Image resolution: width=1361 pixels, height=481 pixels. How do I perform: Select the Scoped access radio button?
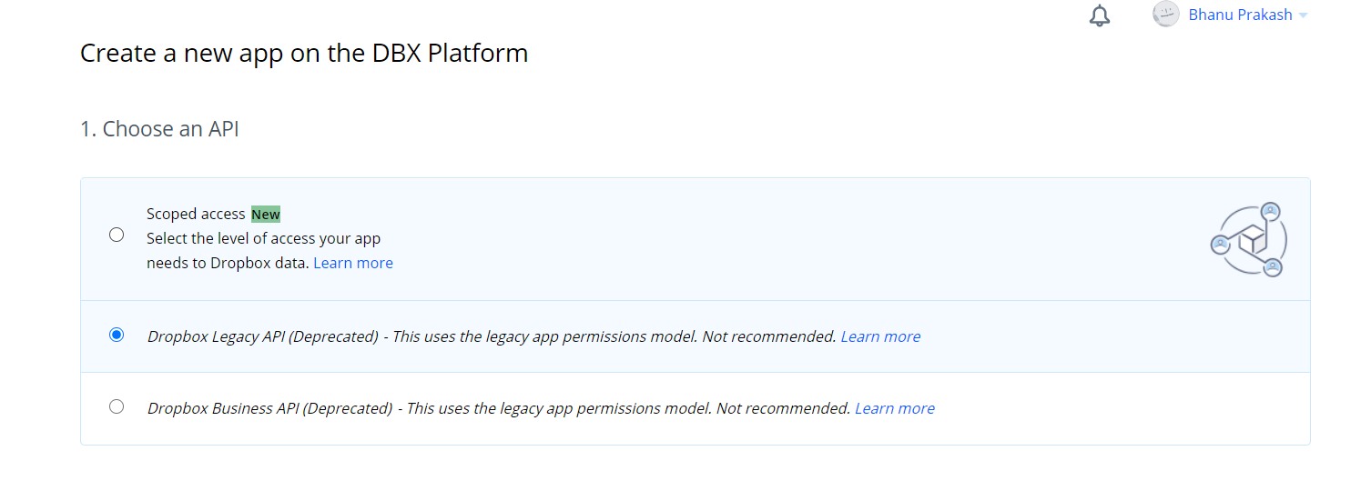click(x=117, y=235)
